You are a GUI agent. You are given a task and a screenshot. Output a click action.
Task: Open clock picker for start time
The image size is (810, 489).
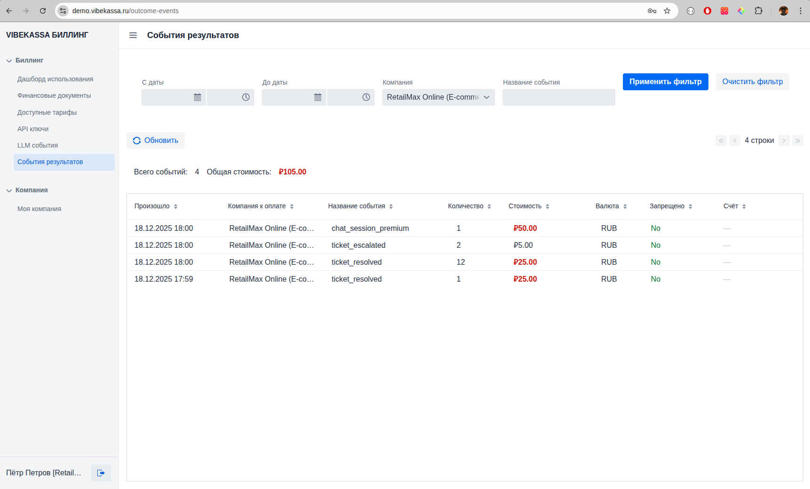246,97
